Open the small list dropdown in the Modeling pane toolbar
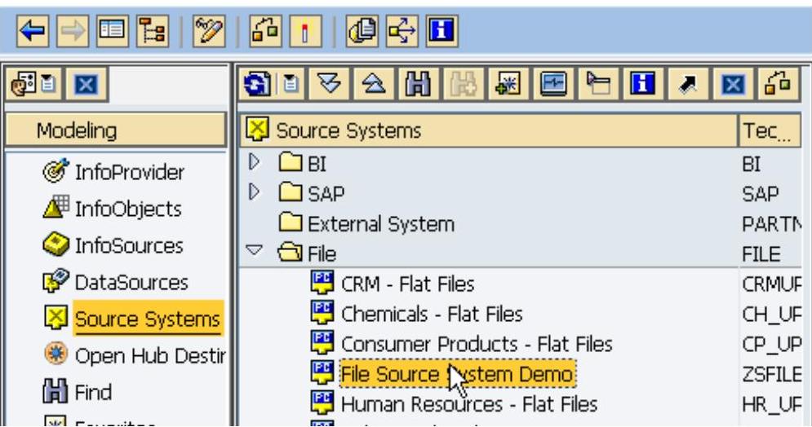This screenshot has height=427, width=812. pyautogui.click(x=48, y=84)
